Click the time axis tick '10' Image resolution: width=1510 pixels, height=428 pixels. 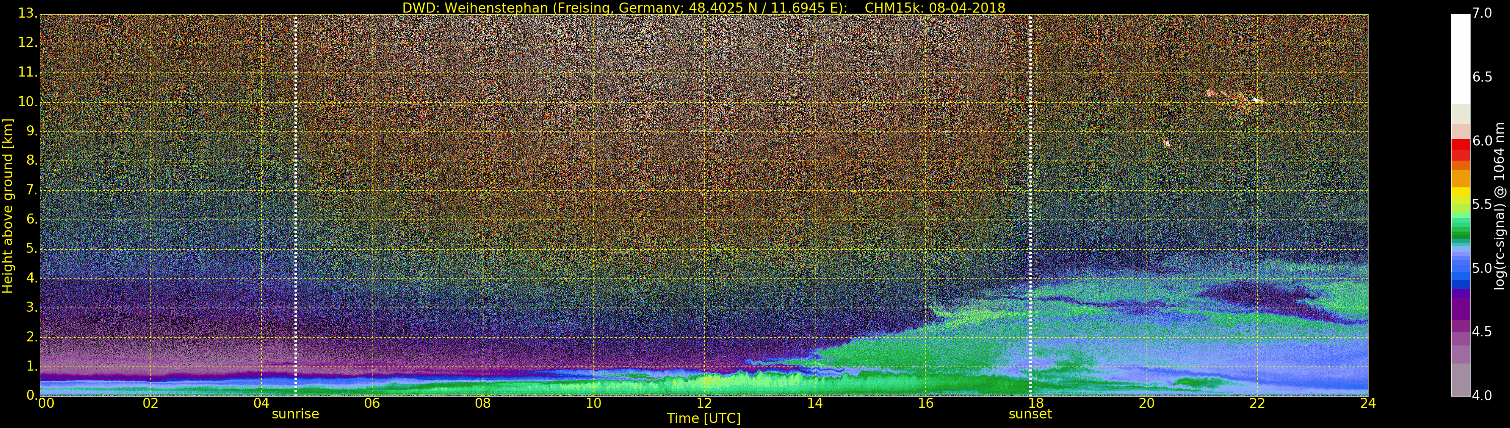593,403
